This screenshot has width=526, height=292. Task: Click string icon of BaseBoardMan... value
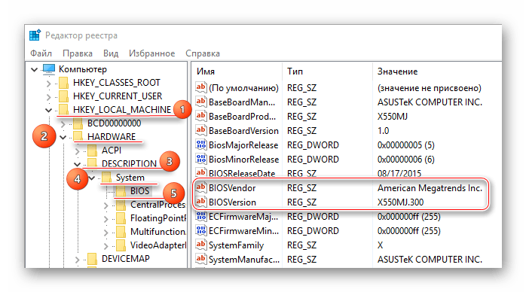point(201,102)
